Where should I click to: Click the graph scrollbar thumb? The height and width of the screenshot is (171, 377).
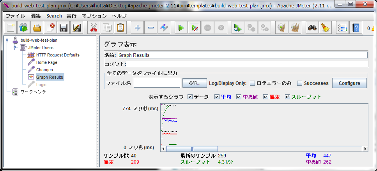pos(192,149)
